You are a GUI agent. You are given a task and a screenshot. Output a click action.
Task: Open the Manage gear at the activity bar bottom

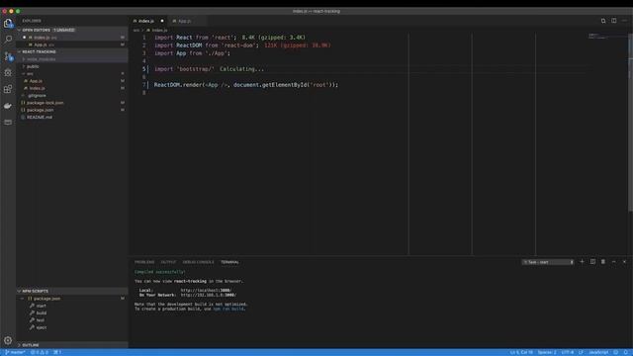[8, 340]
